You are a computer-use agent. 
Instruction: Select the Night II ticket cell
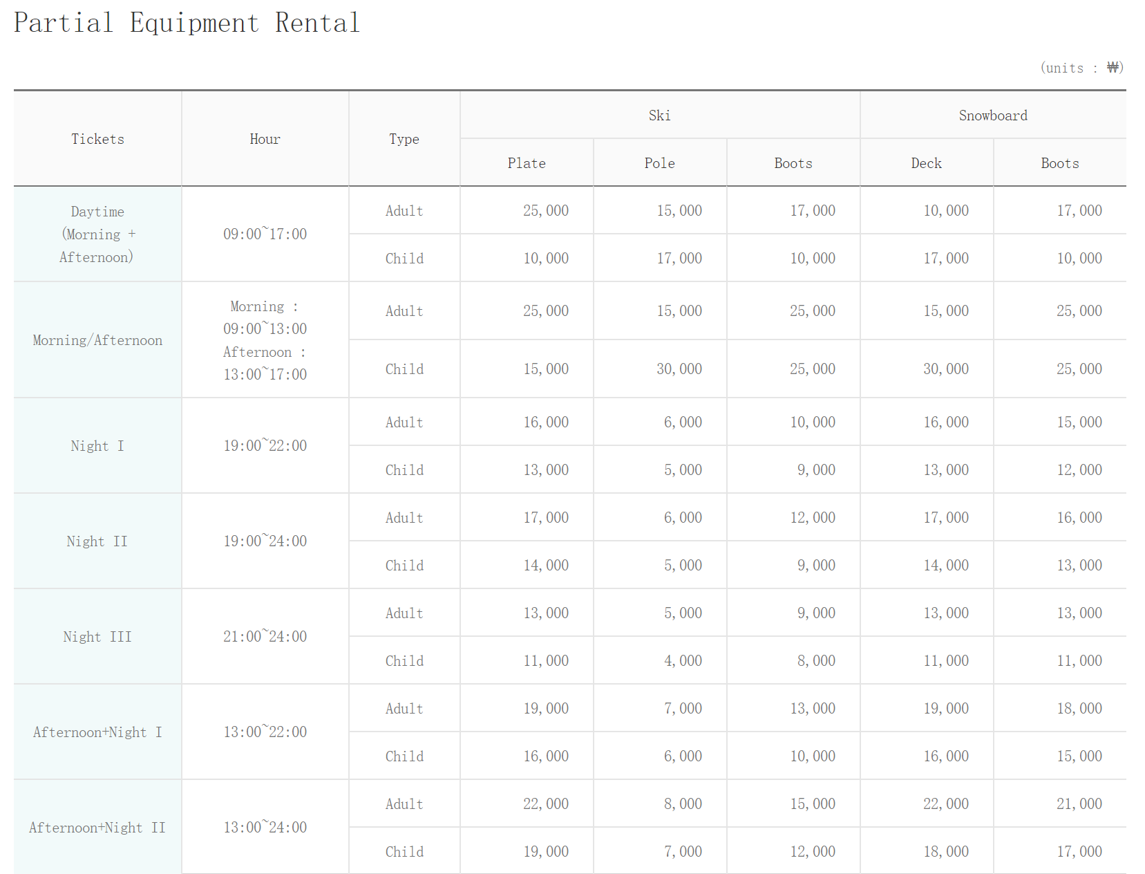coord(97,541)
